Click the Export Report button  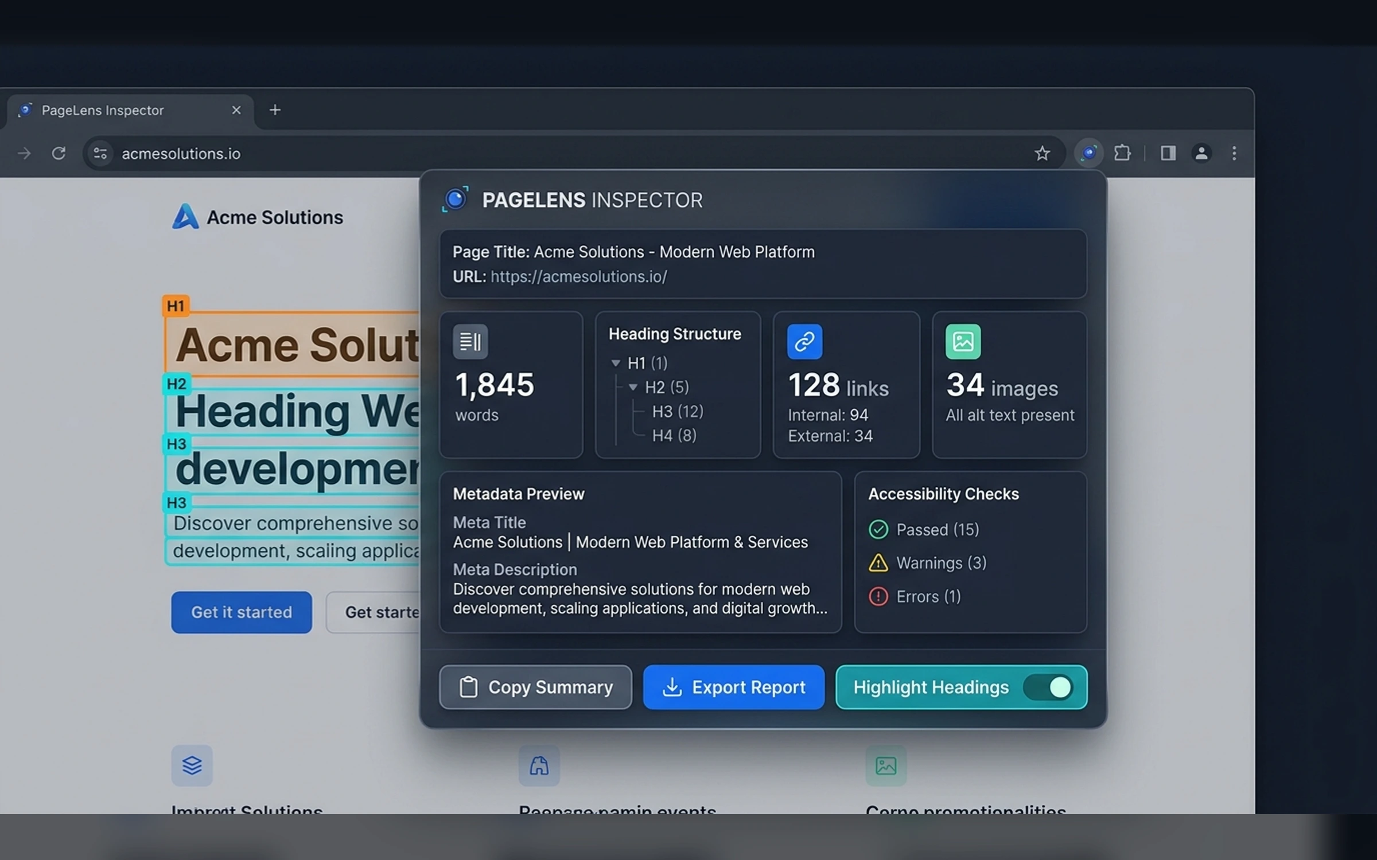(733, 687)
